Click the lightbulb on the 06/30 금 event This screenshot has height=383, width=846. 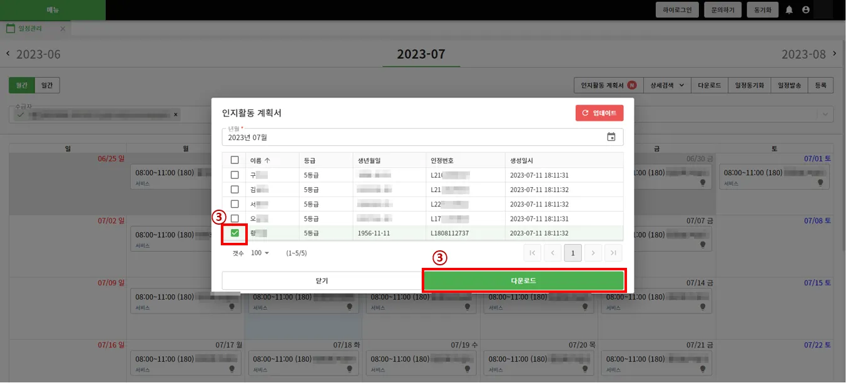pos(702,183)
